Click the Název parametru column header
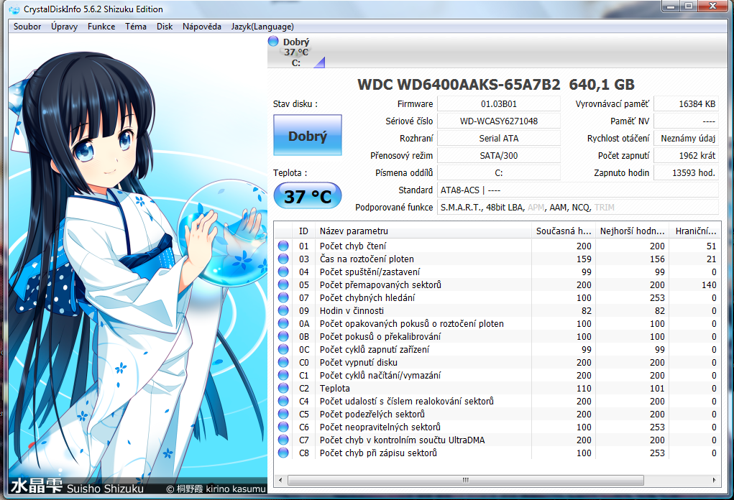 tap(423, 231)
